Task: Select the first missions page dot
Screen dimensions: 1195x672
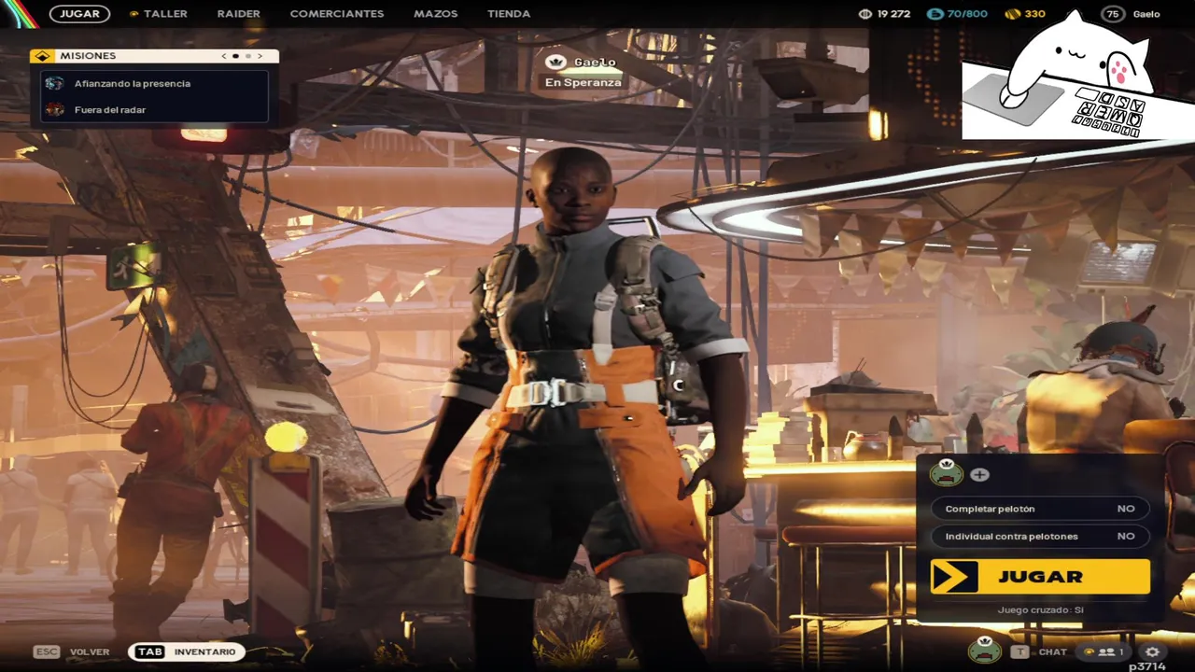Action: 235,56
